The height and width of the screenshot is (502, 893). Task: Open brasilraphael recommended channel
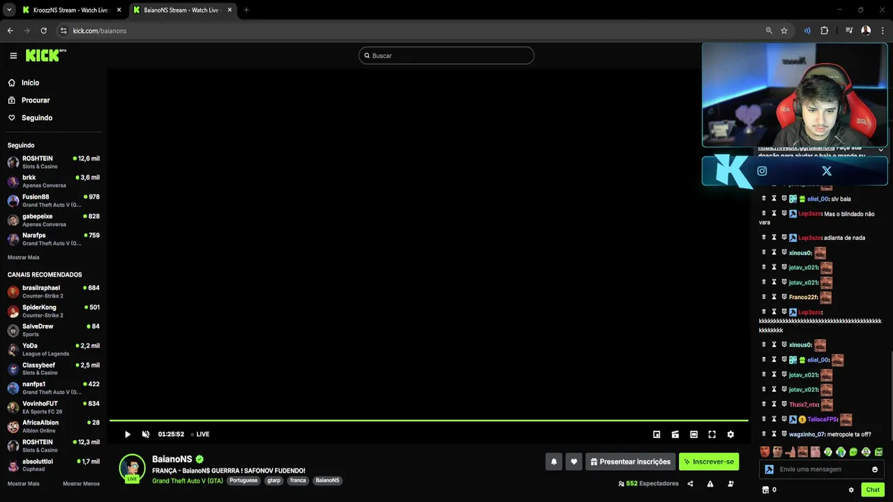tap(53, 291)
